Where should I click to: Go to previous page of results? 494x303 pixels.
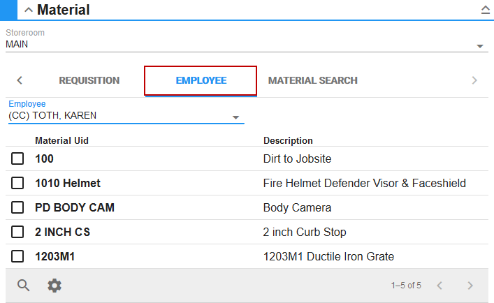point(439,285)
